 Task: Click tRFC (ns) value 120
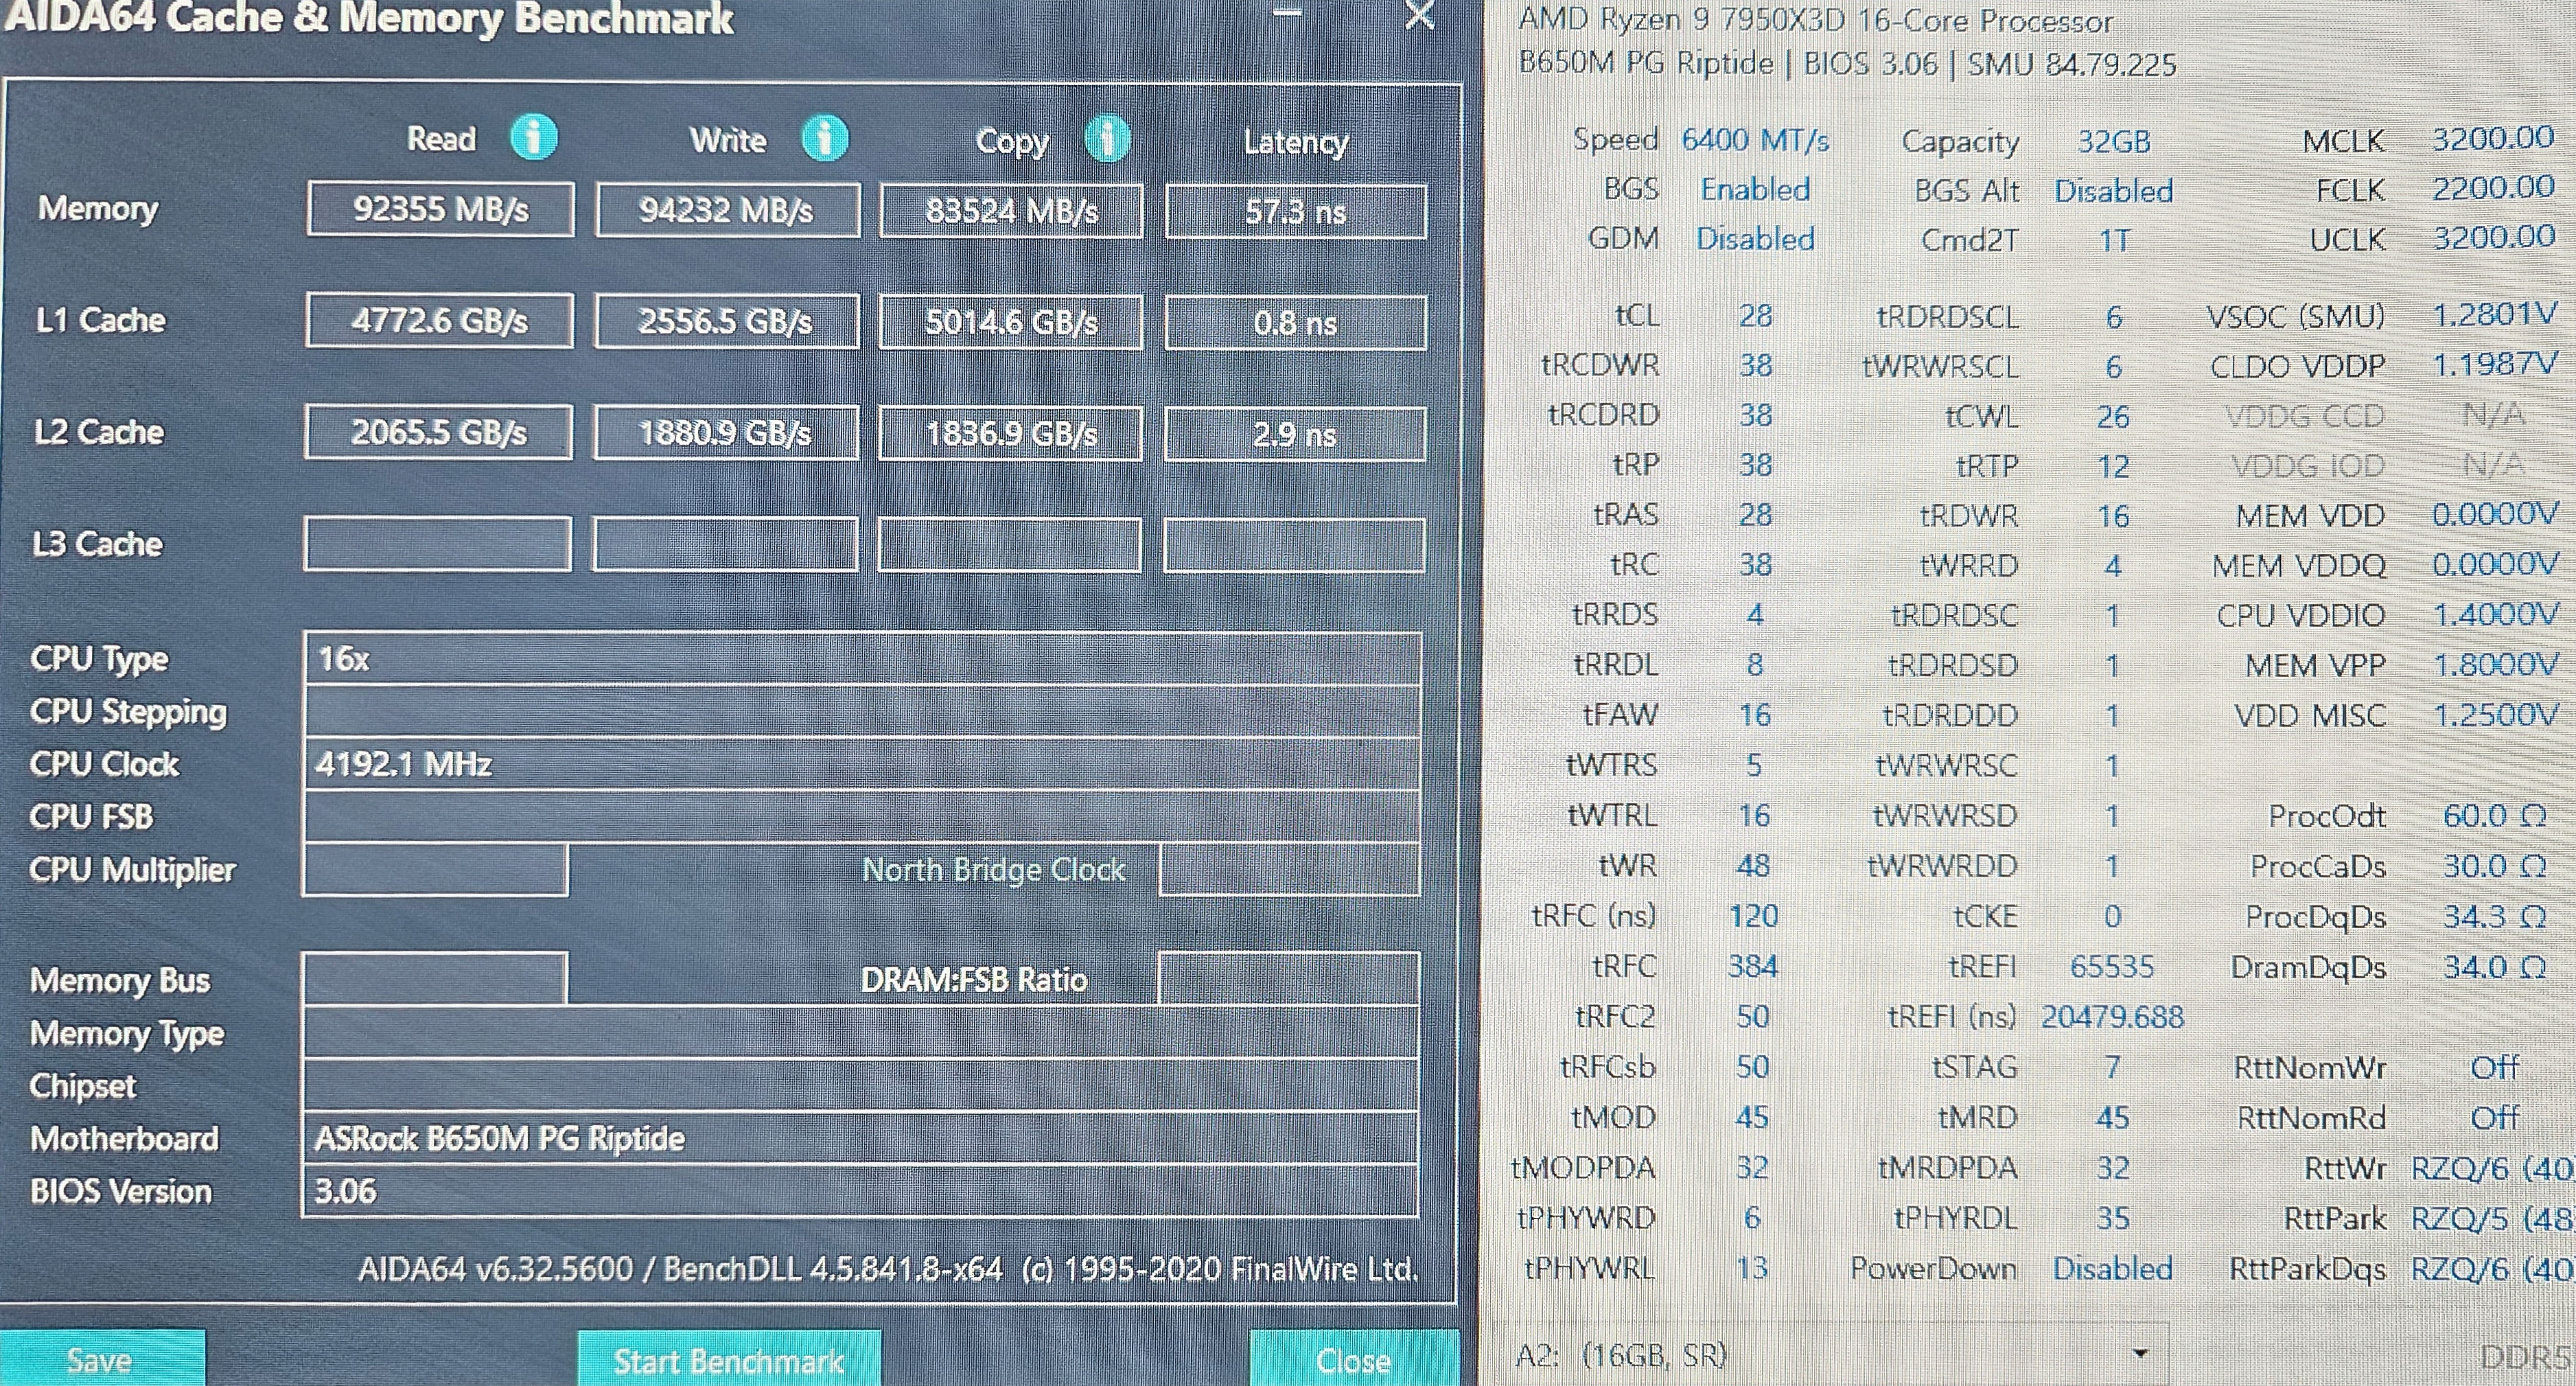1753,916
